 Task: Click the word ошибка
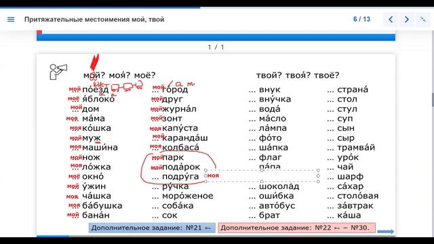(x=276, y=196)
